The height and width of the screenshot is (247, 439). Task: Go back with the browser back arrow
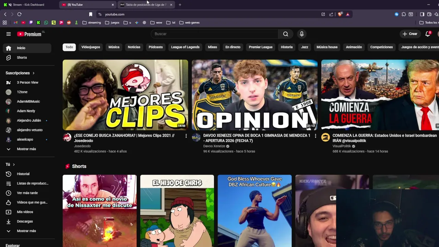tap(5, 14)
